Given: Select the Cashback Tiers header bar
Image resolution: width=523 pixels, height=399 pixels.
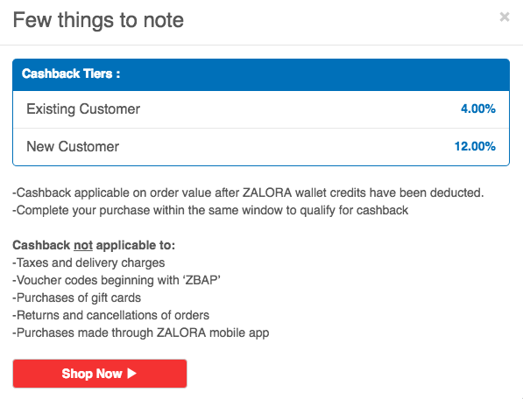Looking at the screenshot, I should tap(261, 74).
